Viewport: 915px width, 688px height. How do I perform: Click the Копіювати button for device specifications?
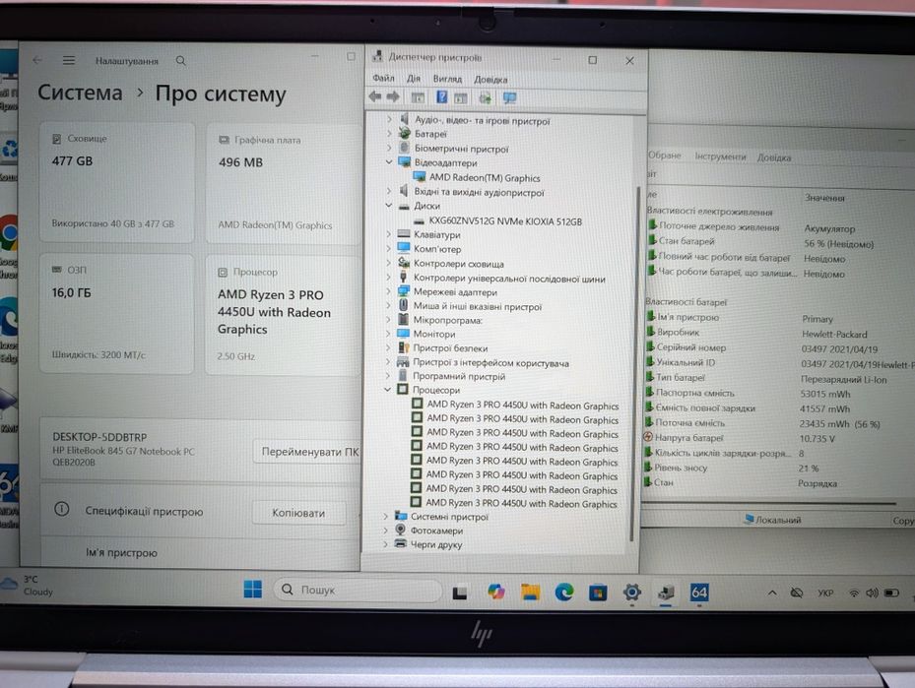[298, 513]
